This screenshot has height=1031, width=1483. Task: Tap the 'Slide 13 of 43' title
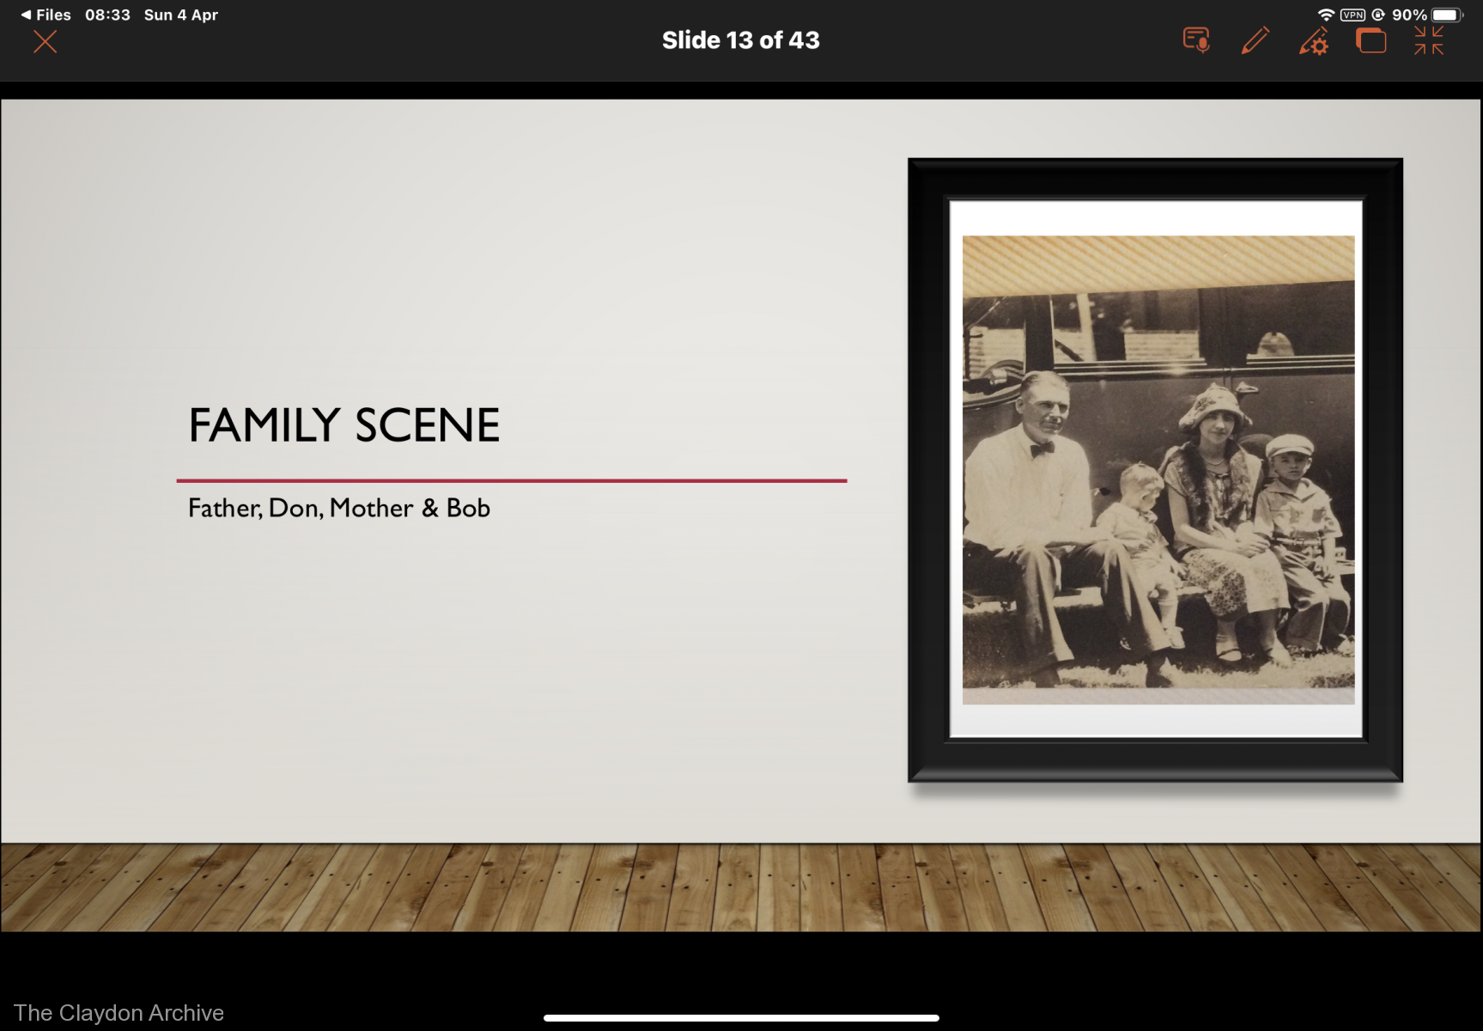[x=740, y=40]
